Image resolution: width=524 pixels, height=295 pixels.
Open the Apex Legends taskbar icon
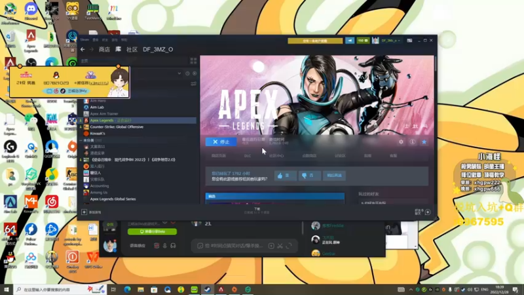click(221, 289)
